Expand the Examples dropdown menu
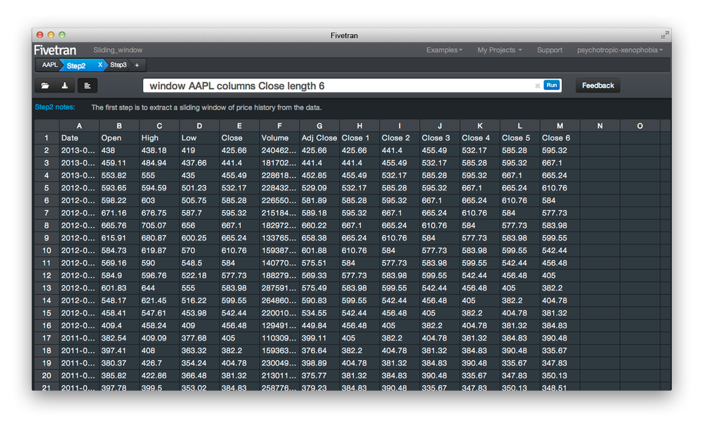 (x=444, y=50)
